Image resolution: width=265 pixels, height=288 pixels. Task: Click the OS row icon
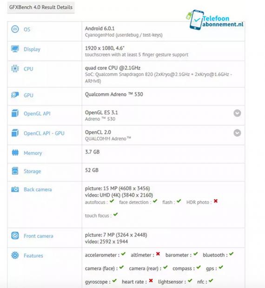pyautogui.click(x=15, y=29)
